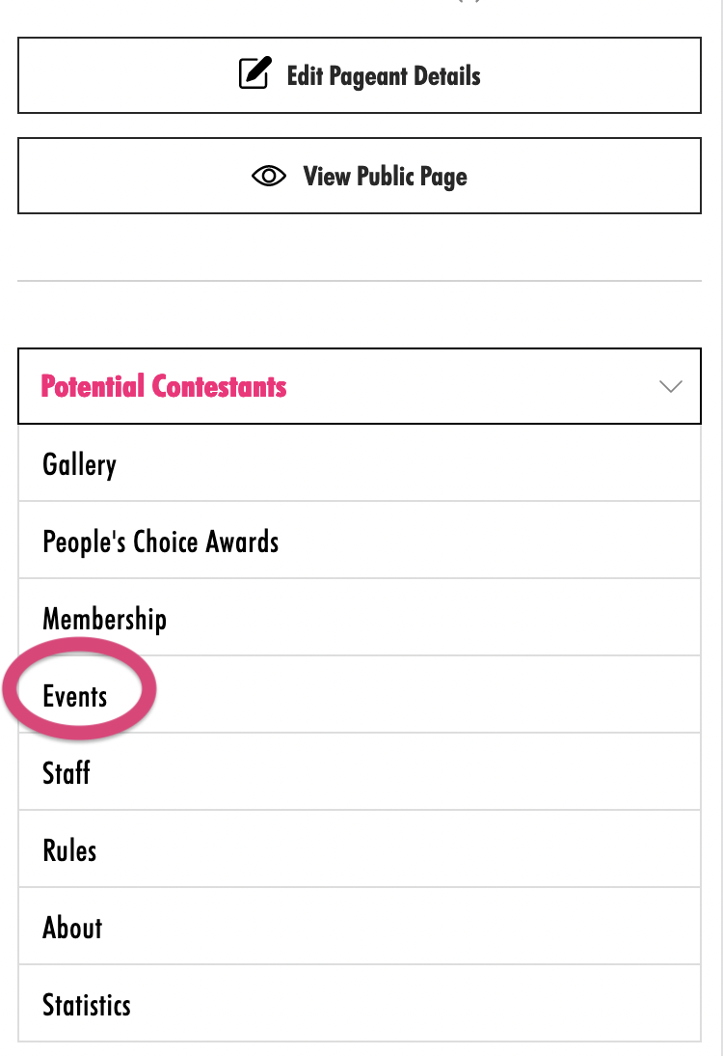Open the Potential Contestants dropdown
Screen dimensions: 723x1056
[359, 386]
